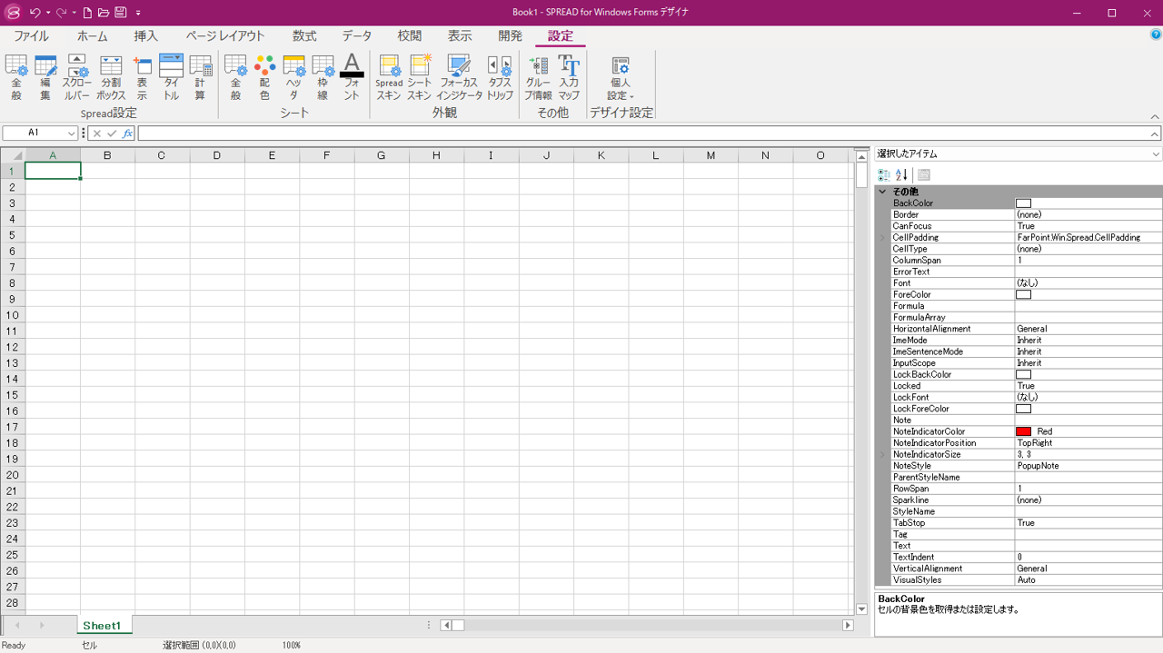Switch to the 挿入 tab
The height and width of the screenshot is (653, 1163).
145,36
